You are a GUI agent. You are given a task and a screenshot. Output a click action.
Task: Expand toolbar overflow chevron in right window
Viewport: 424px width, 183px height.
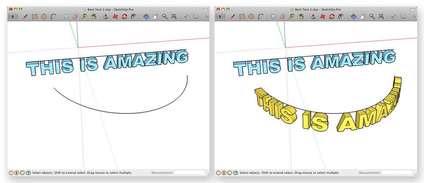click(x=414, y=17)
